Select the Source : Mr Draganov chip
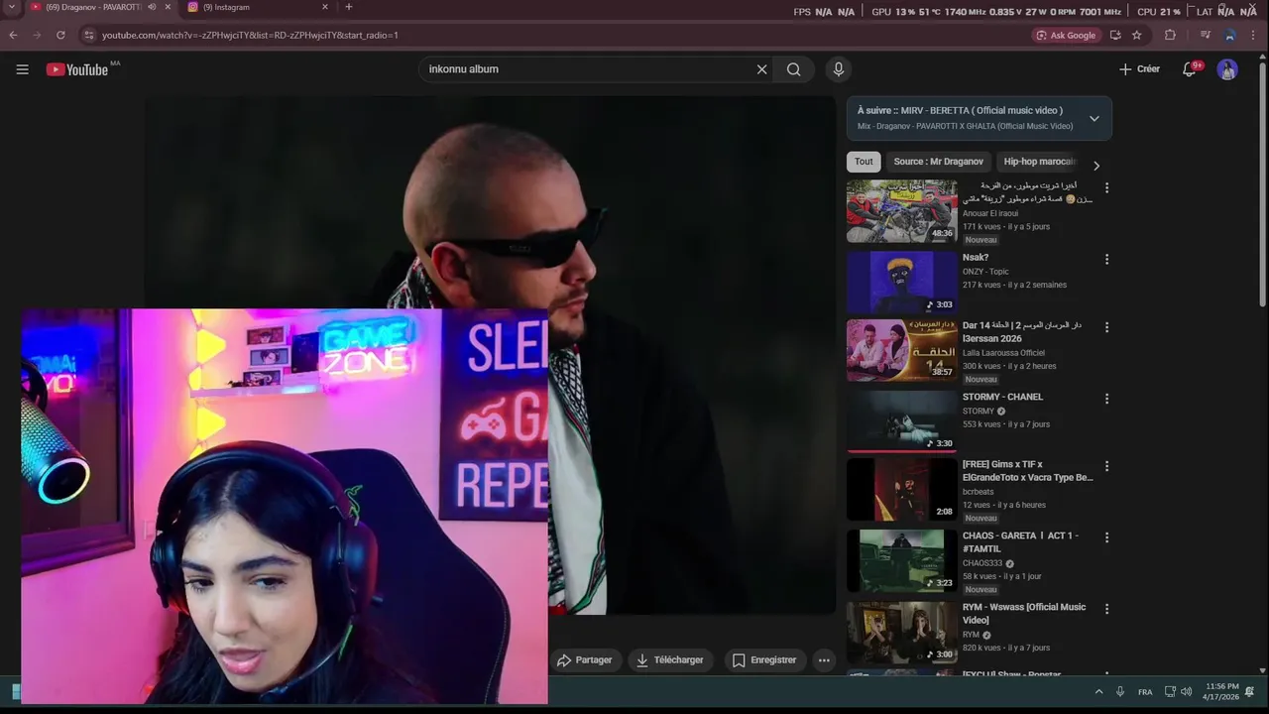Image resolution: width=1269 pixels, height=714 pixels. 938,162
